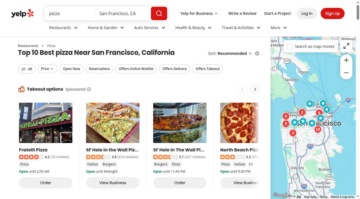Show next Takeout options carousel items

click(255, 89)
